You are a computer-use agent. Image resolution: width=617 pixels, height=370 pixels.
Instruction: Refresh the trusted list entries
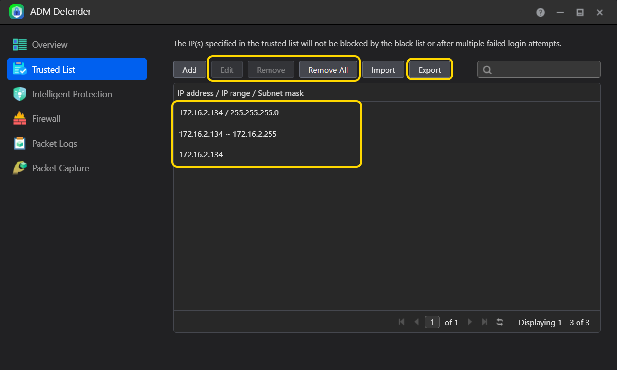click(x=500, y=322)
